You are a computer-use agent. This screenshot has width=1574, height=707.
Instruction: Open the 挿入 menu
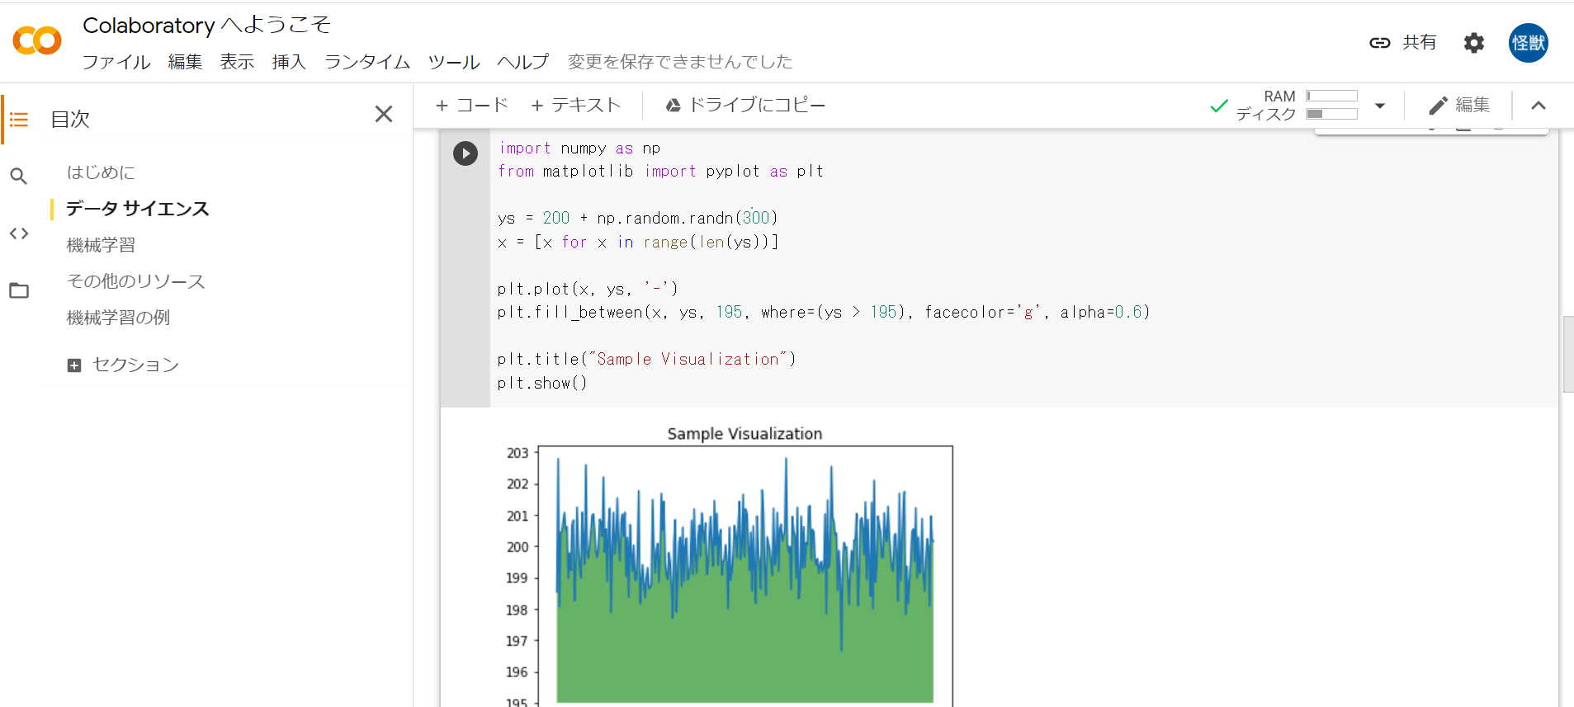pos(289,62)
